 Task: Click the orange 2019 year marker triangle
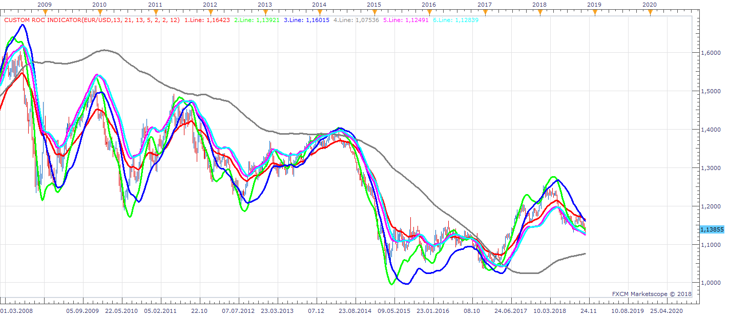click(x=595, y=13)
